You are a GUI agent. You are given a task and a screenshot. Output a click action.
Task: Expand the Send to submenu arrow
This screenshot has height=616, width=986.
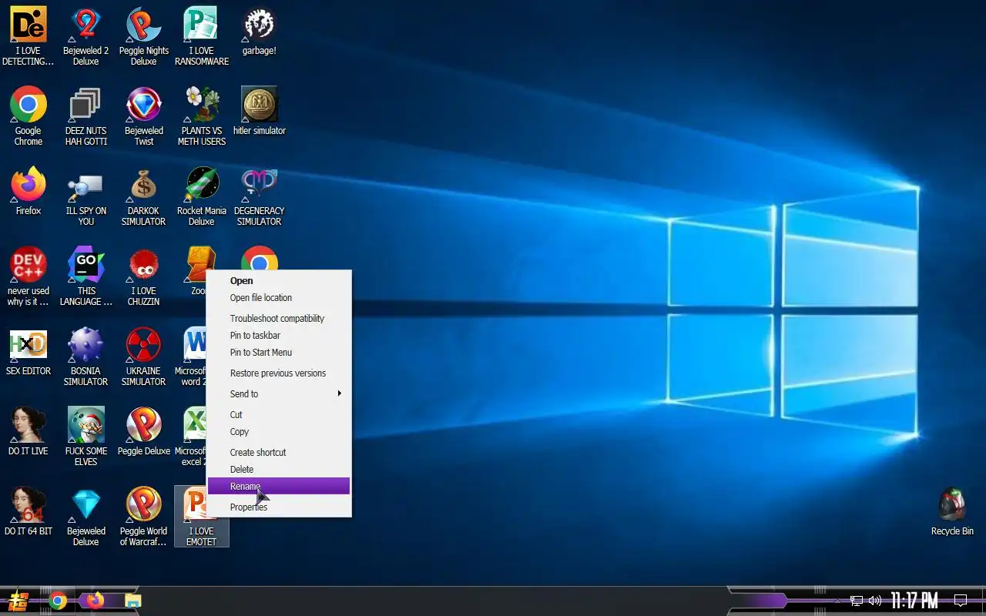(339, 394)
